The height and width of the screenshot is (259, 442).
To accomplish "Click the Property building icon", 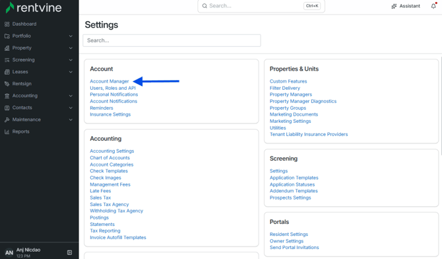I will [x=7, y=48].
